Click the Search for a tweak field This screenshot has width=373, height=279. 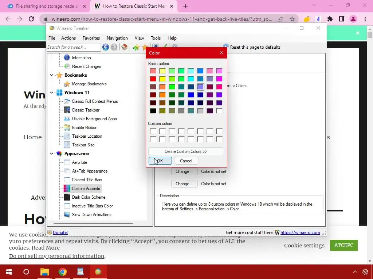click(x=74, y=47)
